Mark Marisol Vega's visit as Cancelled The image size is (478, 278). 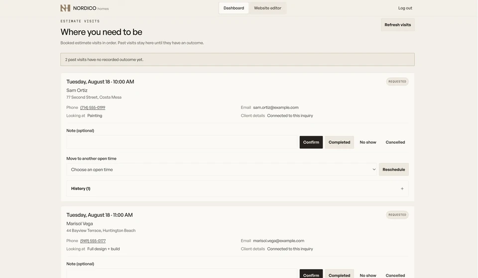395,275
